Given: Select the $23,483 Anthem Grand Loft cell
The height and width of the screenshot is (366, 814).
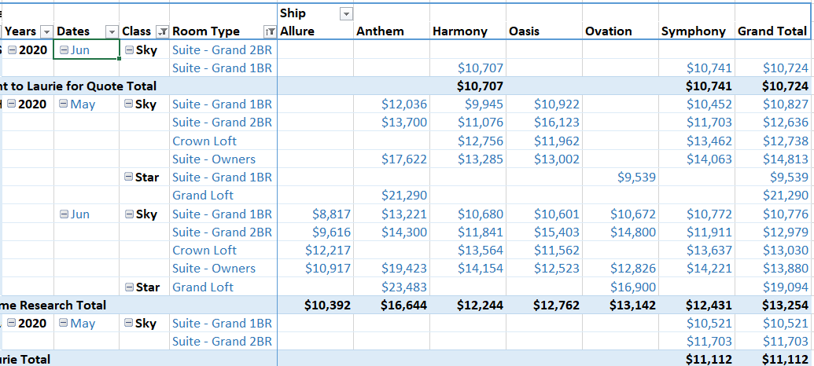Looking at the screenshot, I should click(392, 287).
